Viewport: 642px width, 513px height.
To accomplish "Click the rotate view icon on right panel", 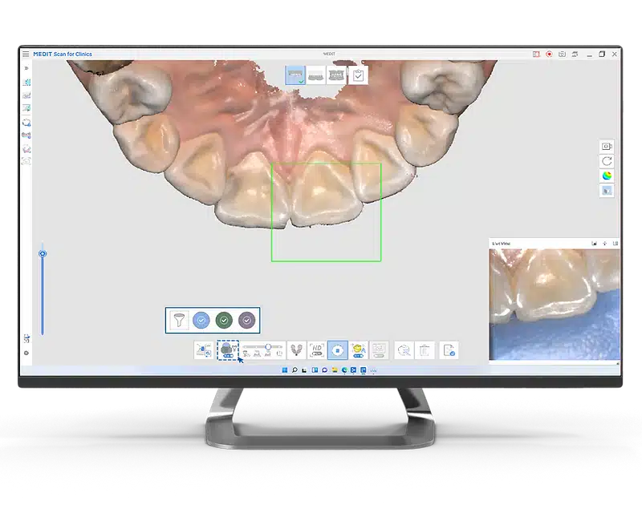I will coord(607,161).
